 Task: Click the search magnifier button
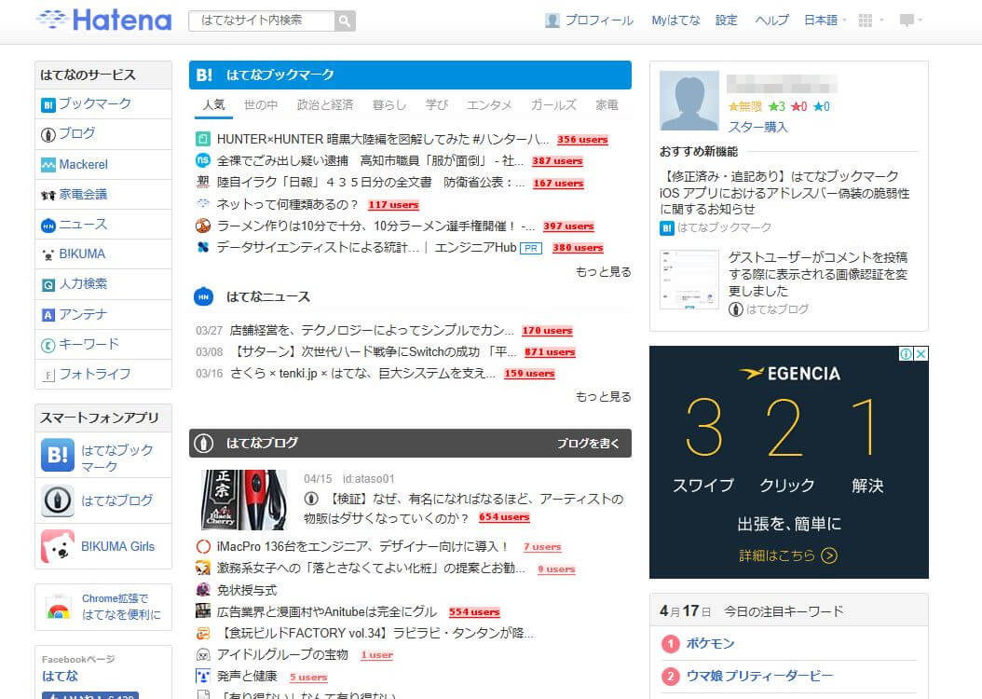[345, 21]
